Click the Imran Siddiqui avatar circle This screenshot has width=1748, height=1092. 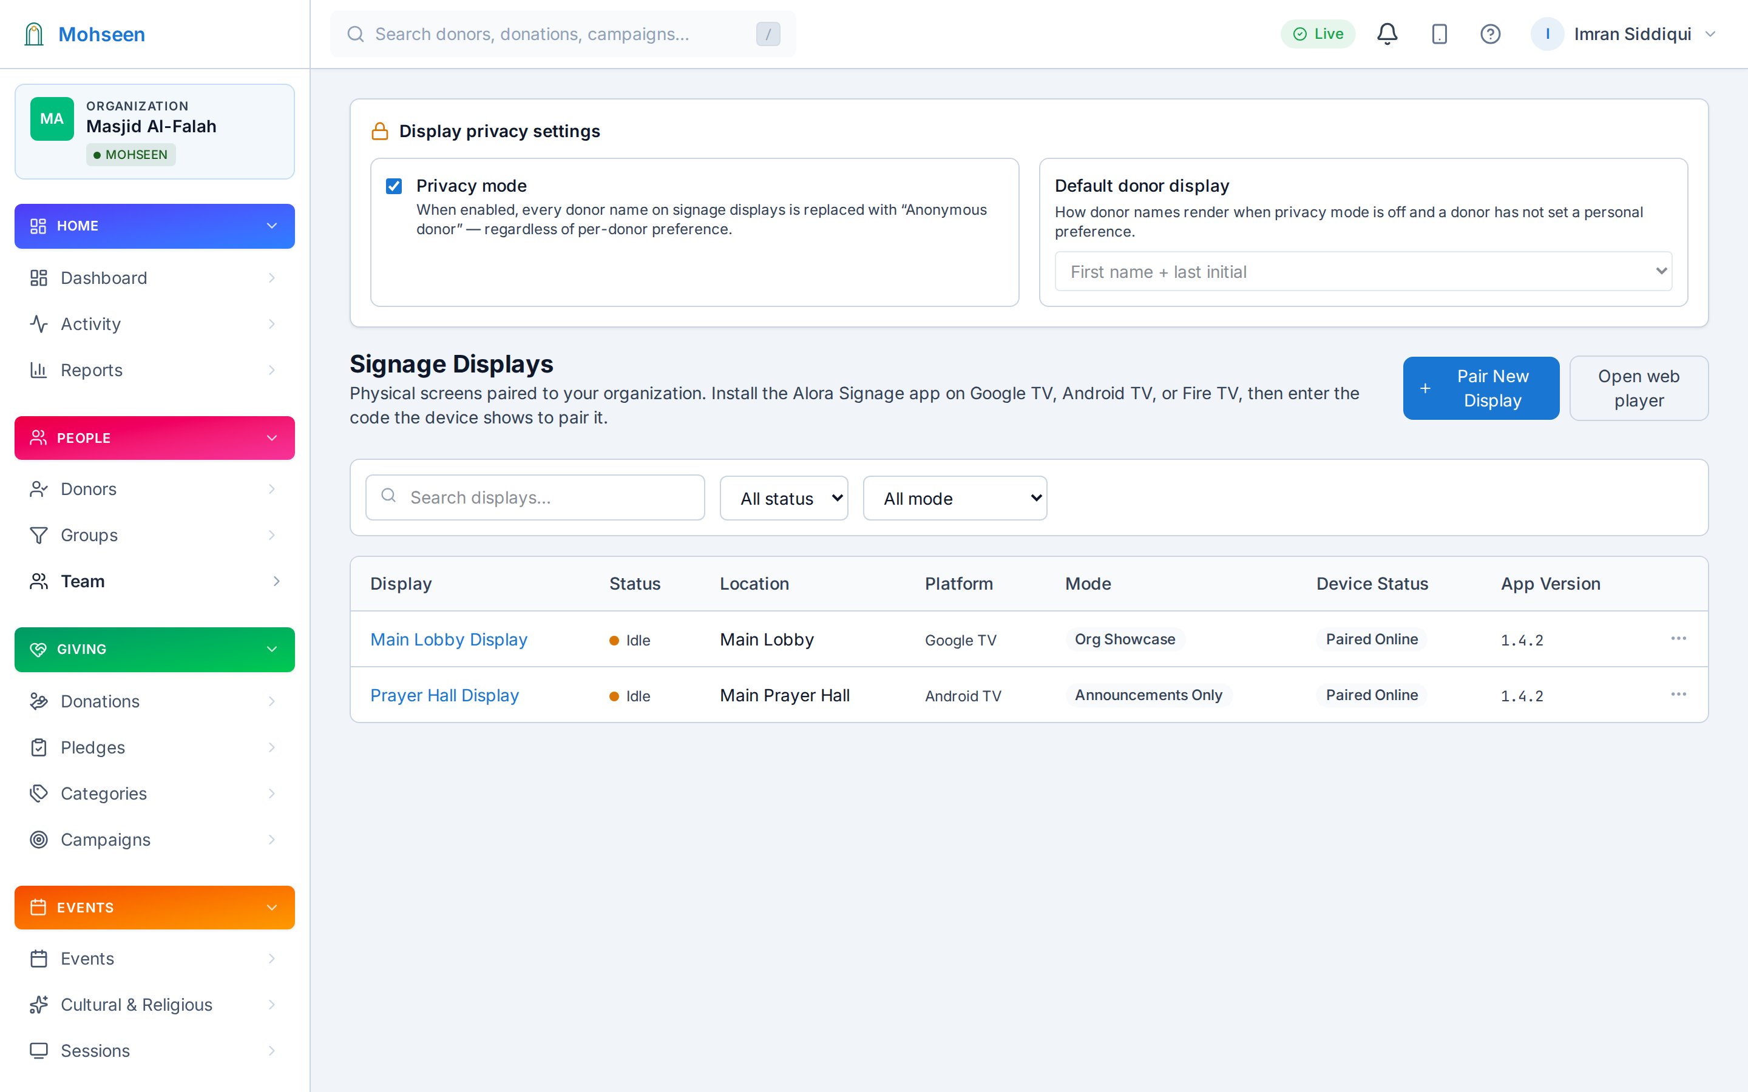click(1547, 34)
